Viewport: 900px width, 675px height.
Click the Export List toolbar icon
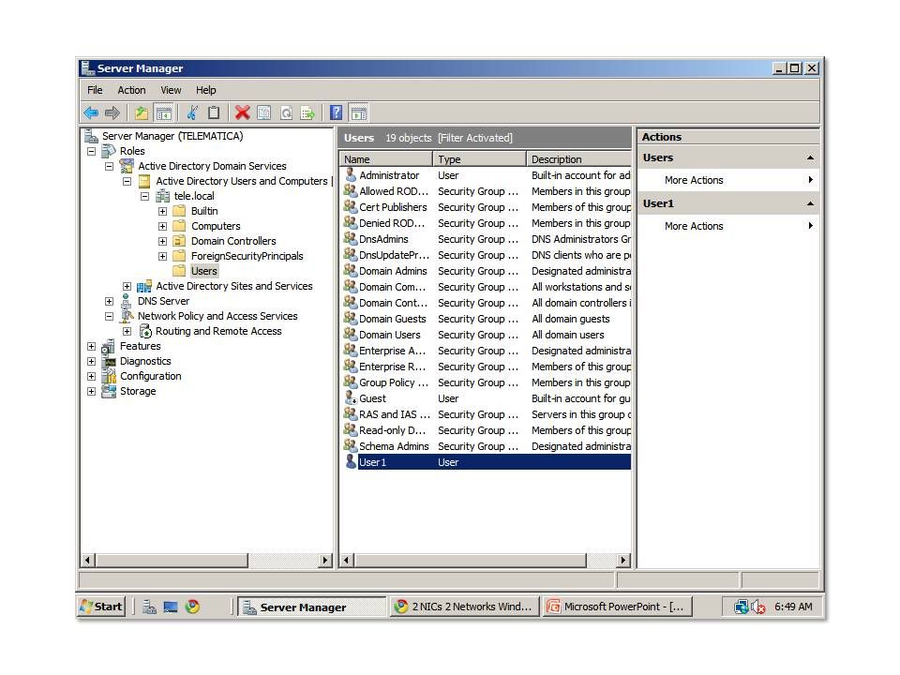307,112
